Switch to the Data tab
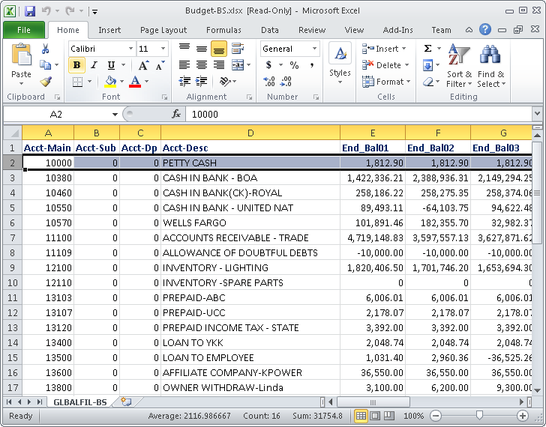The width and height of the screenshot is (546, 427). pyautogui.click(x=270, y=30)
